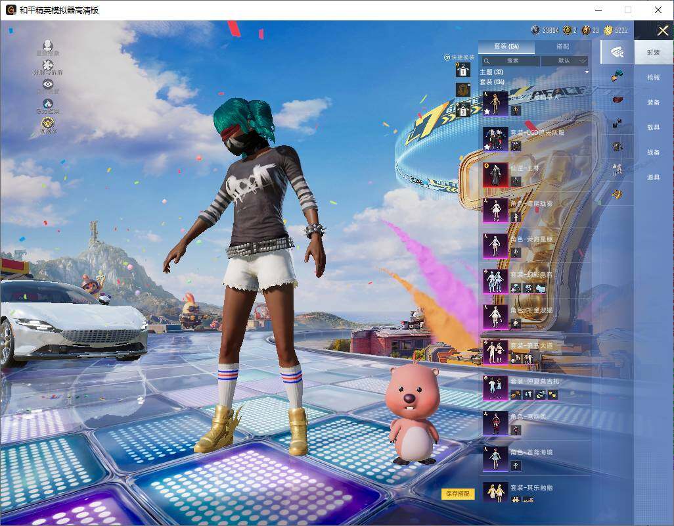Click the currency icon showing 23
Viewport: 674px width, 526px height.
tap(586, 30)
